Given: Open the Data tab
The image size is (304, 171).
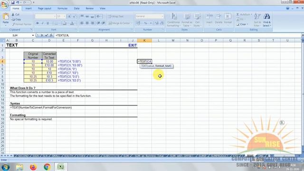Looking at the screenshot, I should [x=76, y=9].
